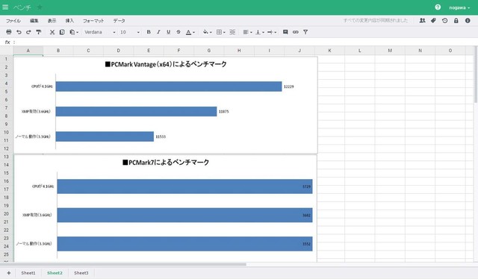Select the paint format tool
478x279 pixels.
click(x=38, y=32)
